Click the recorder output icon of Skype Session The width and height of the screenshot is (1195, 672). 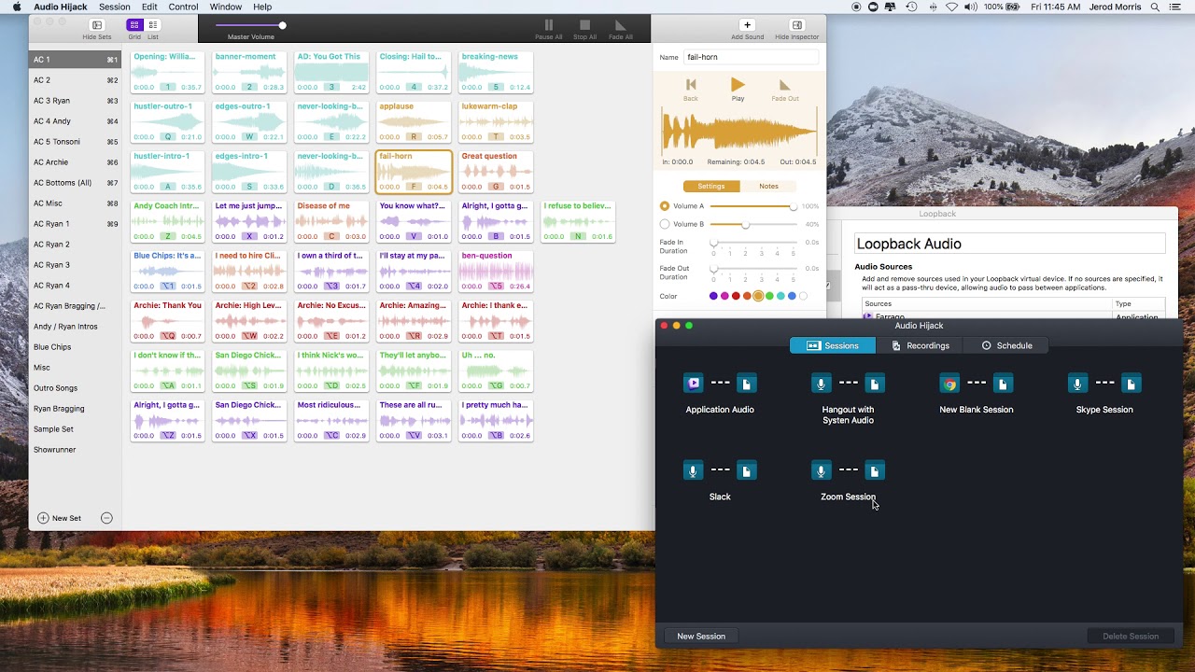point(1131,384)
